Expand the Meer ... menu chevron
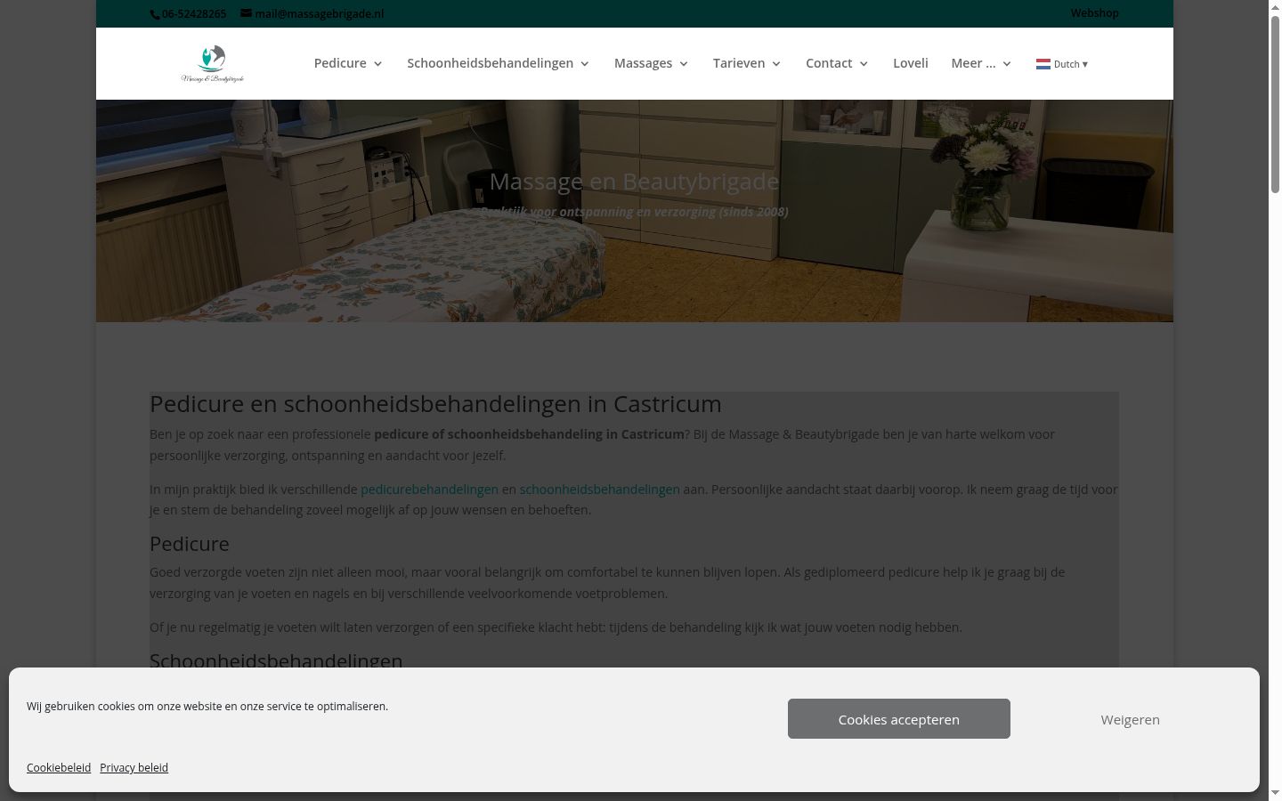 click(x=1007, y=64)
